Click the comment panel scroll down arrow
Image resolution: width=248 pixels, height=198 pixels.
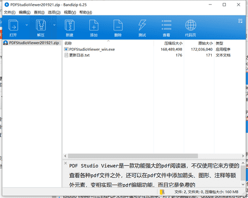click(x=243, y=184)
